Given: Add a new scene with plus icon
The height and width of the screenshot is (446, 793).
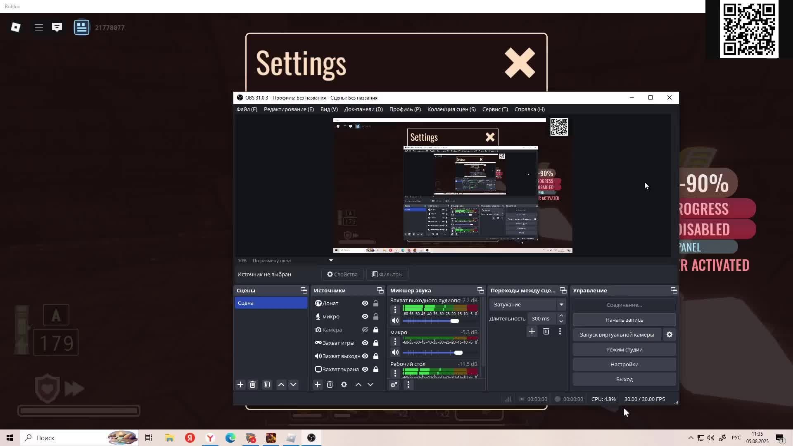Looking at the screenshot, I should pyautogui.click(x=240, y=384).
